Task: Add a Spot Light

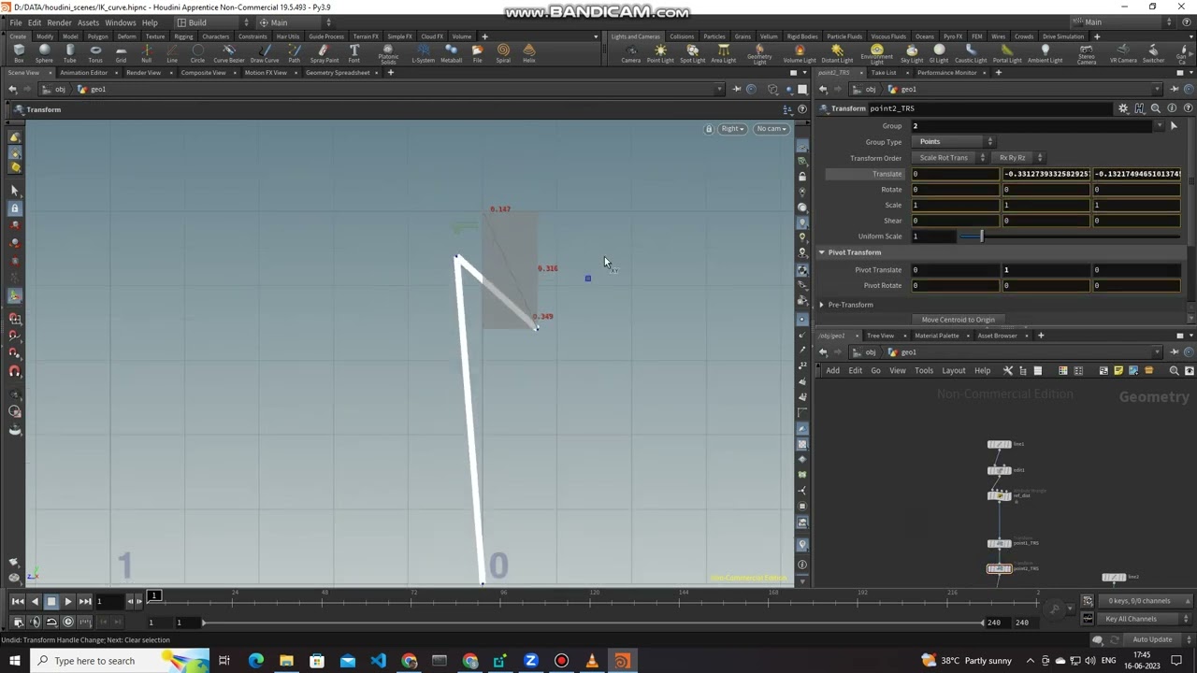Action: point(692,53)
